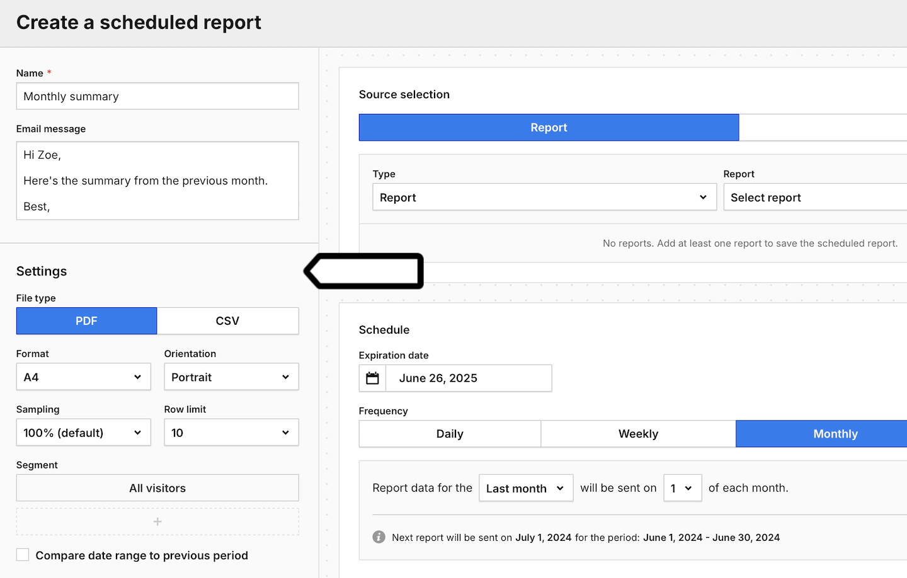Click the 'Expiration date' label
Screen dimensions: 907x578
[x=394, y=355]
